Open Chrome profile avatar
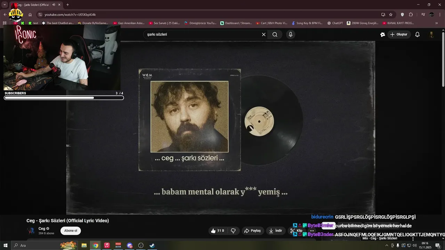 (x=431, y=15)
